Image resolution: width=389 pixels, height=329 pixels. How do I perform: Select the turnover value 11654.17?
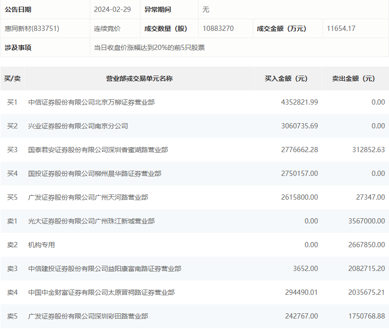tap(341, 29)
